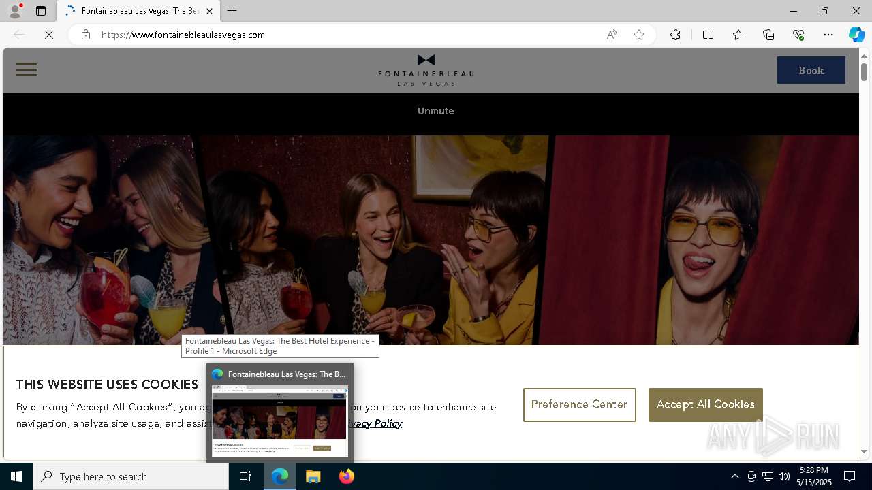Click the Fontainebleau Las Vegas logo
Screen dimensions: 872x490
(x=426, y=70)
